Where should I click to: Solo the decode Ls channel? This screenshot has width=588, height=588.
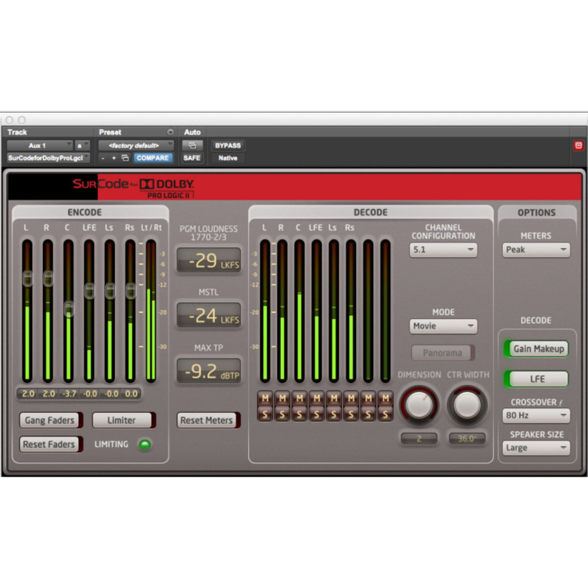pos(334,414)
